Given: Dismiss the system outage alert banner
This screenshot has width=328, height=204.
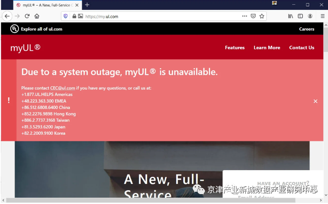Looking at the screenshot, I should pos(315,101).
